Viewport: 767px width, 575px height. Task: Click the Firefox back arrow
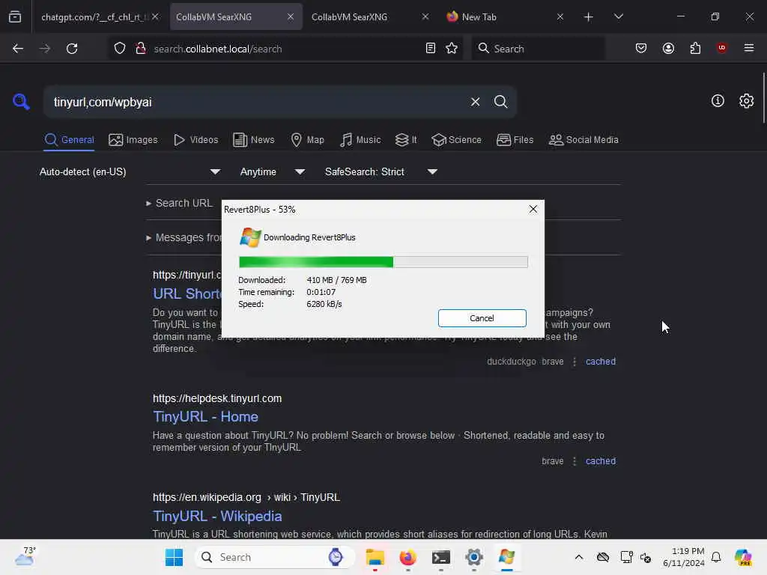18,49
